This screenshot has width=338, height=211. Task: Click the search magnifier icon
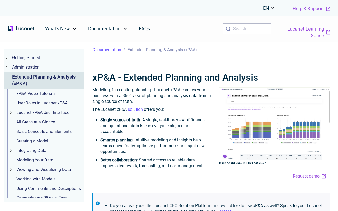228,29
